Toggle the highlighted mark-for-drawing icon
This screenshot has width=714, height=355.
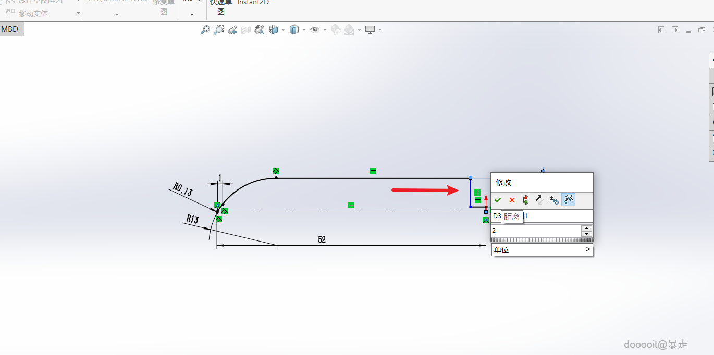pyautogui.click(x=568, y=200)
